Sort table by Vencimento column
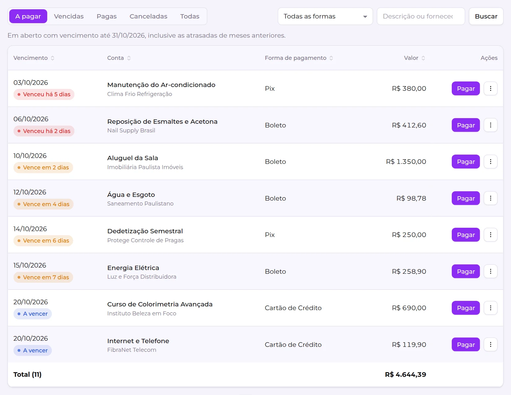 click(x=34, y=58)
